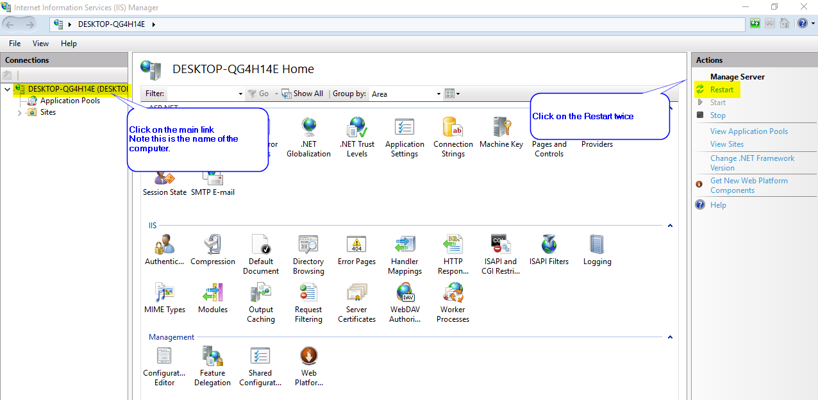Click Stop under Manage Server
Viewport: 818px width, 400px height.
pyautogui.click(x=718, y=115)
